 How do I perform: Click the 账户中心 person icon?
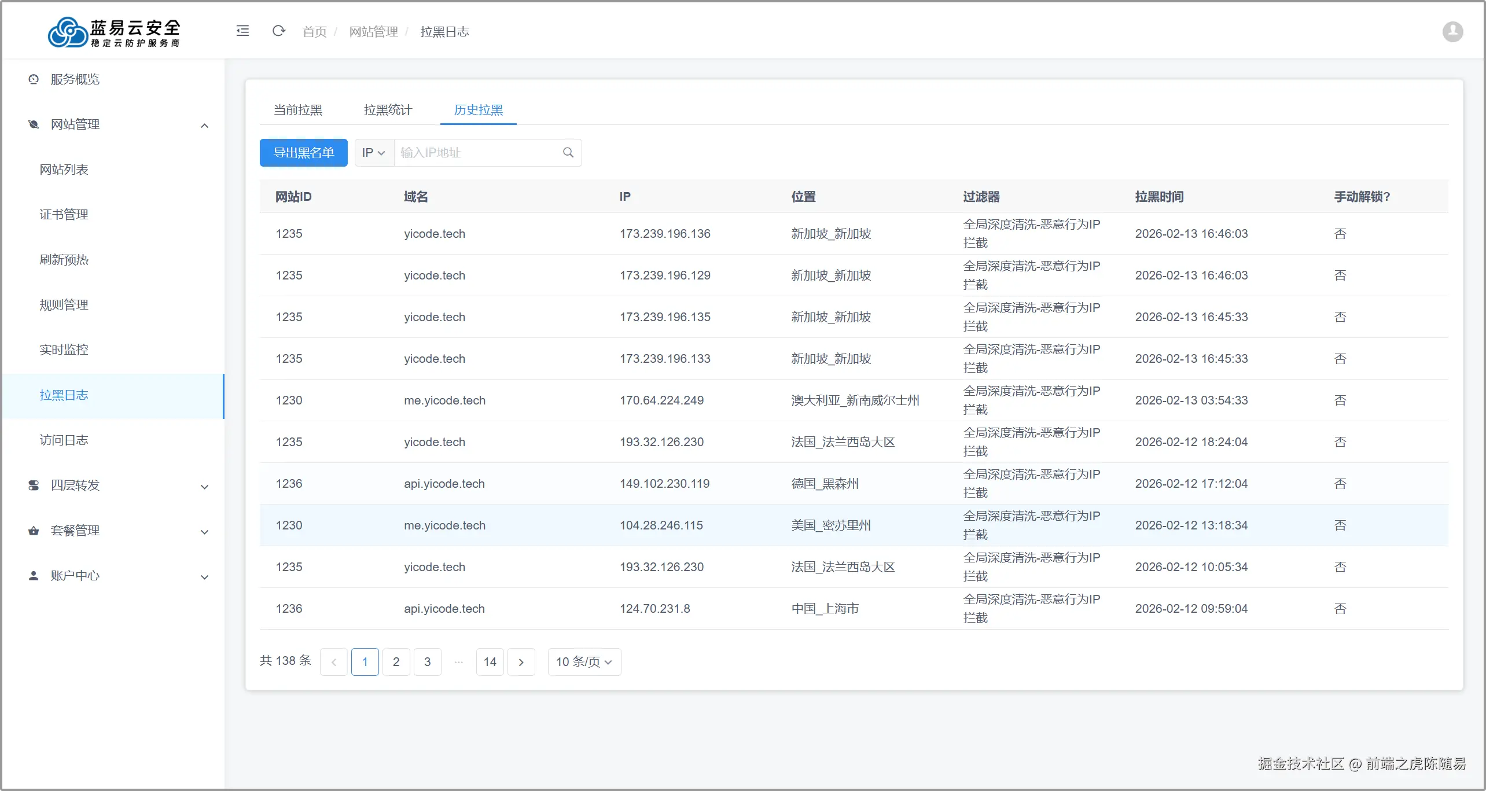coord(34,576)
